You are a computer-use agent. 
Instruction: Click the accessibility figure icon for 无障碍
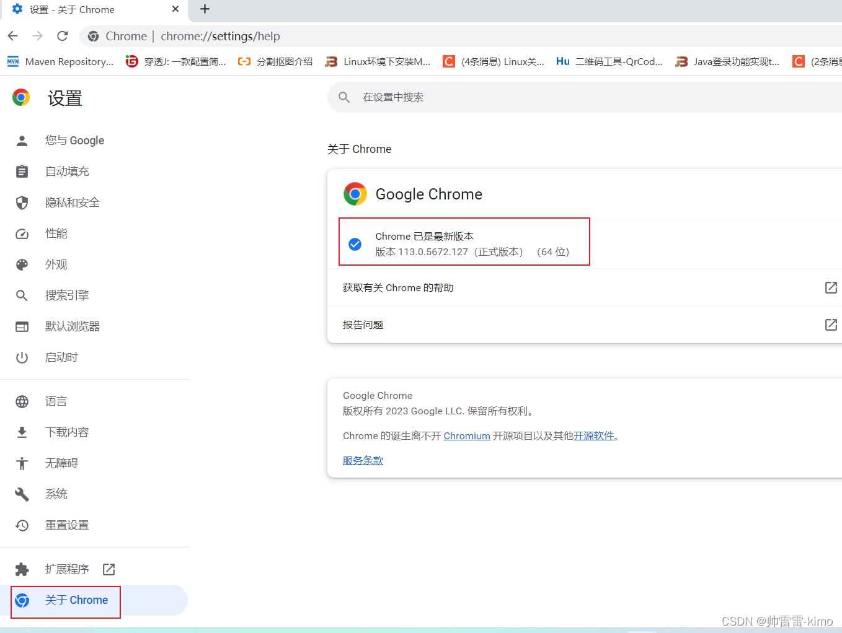point(22,463)
